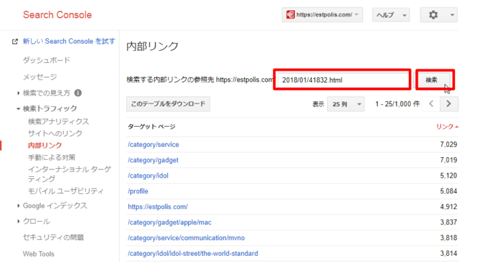481x262 pixels.
Task: Click the 3,814 link count value
Action: tap(449, 254)
